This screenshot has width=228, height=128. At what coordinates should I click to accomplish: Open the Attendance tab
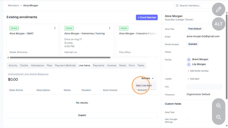(x=37, y=65)
